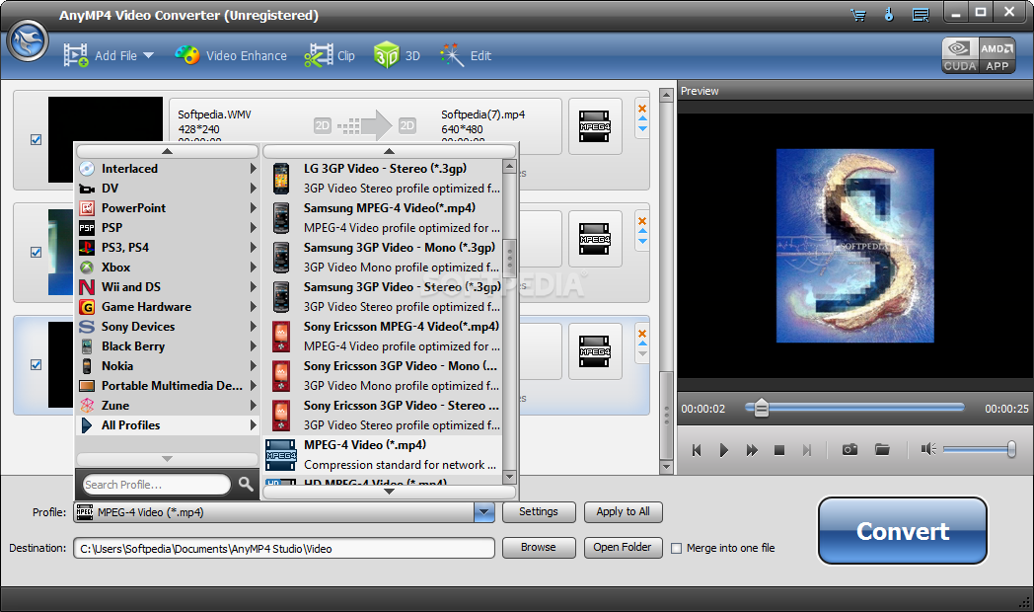
Task: Choose MPEG-4 Video (*.mp4) profile
Action: (383, 455)
